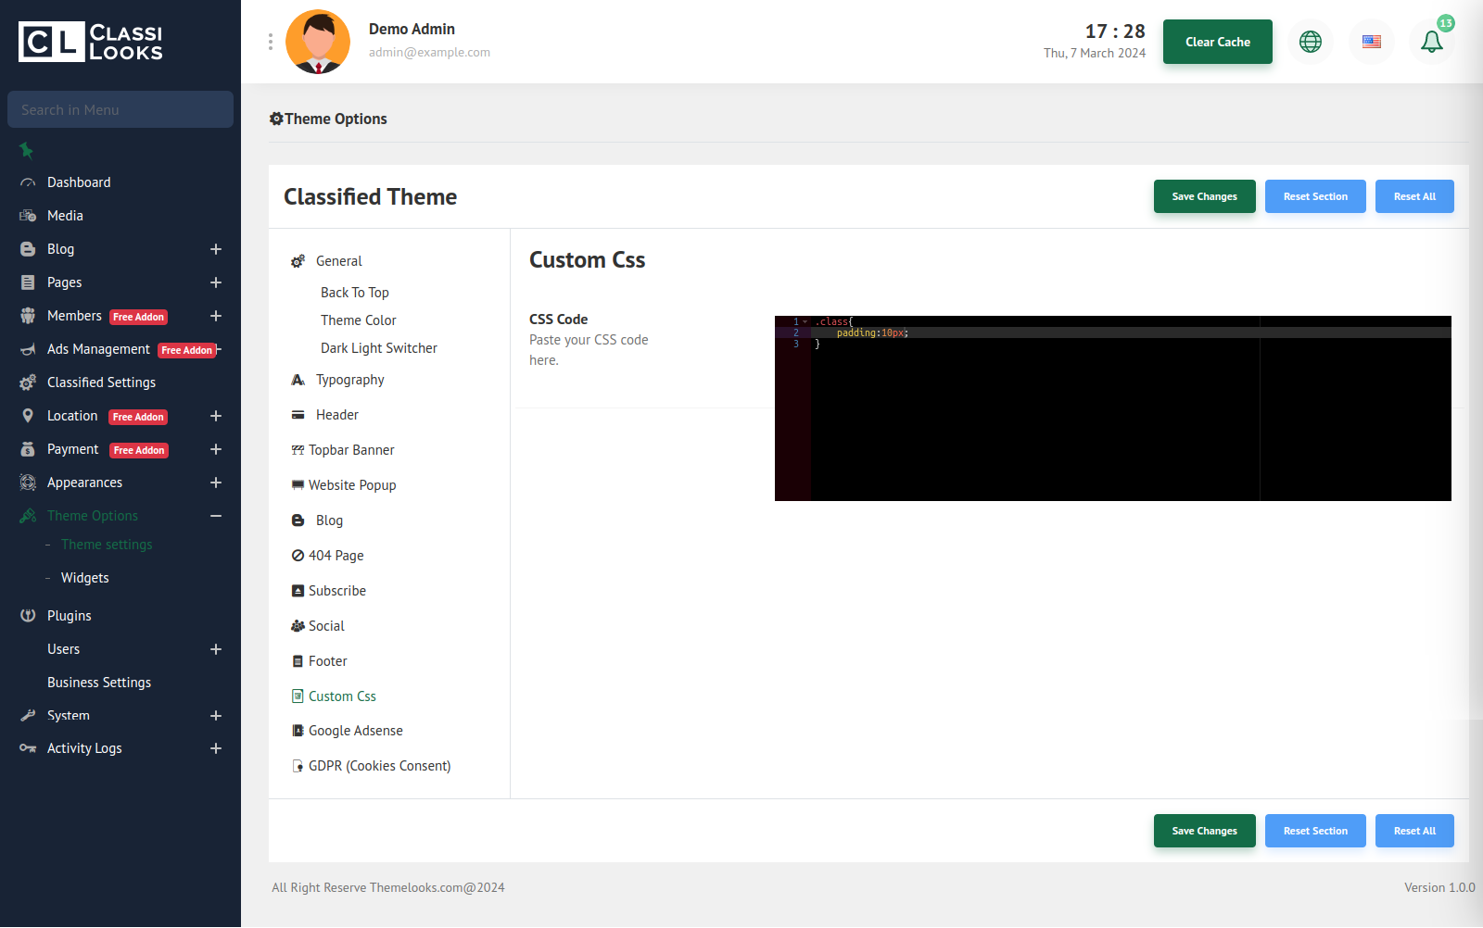Click the Demo Admin avatar picture
The width and height of the screenshot is (1483, 928).
click(318, 42)
